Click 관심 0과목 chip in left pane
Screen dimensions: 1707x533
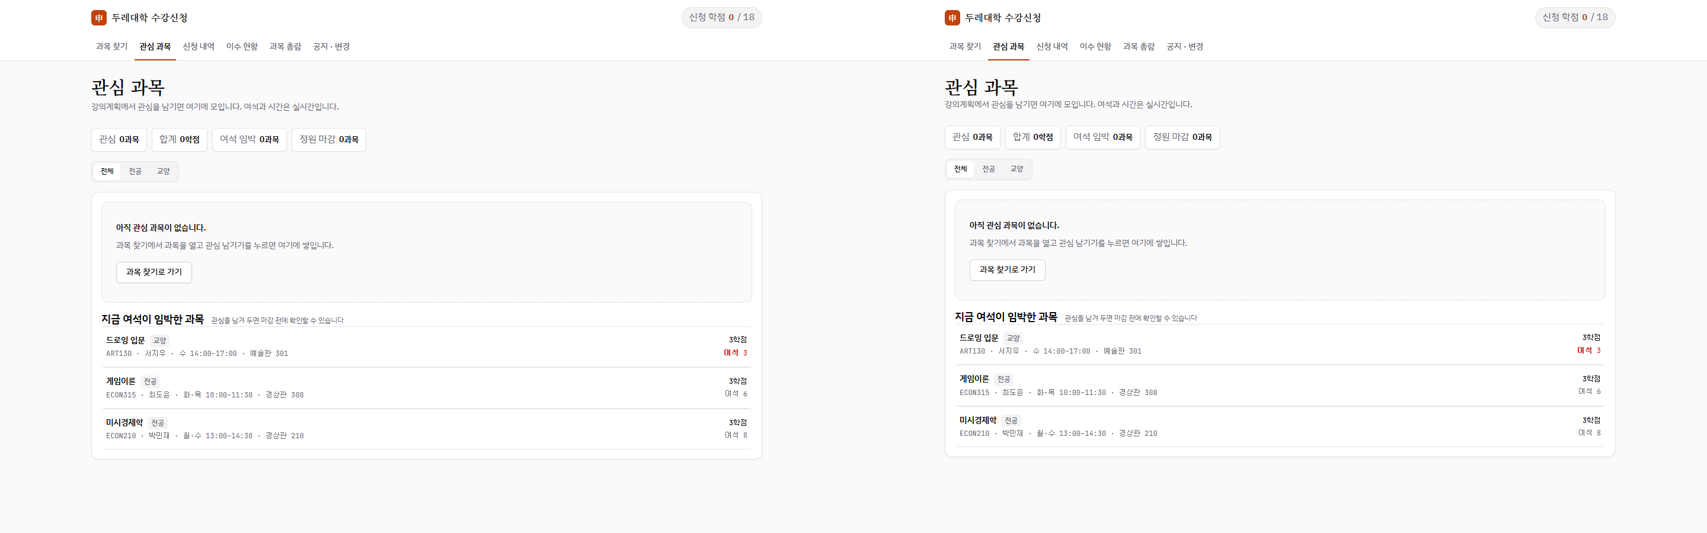tap(119, 140)
